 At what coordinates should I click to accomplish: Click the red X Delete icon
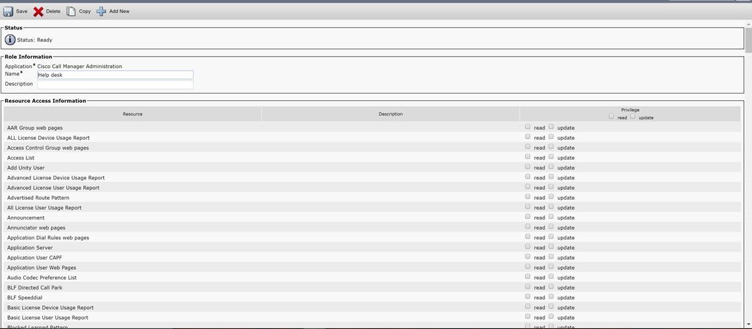(38, 11)
